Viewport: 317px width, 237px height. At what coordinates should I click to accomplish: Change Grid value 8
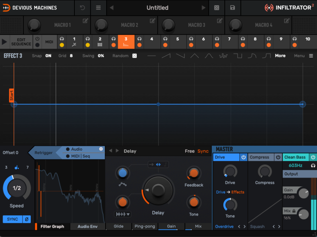tap(71, 56)
